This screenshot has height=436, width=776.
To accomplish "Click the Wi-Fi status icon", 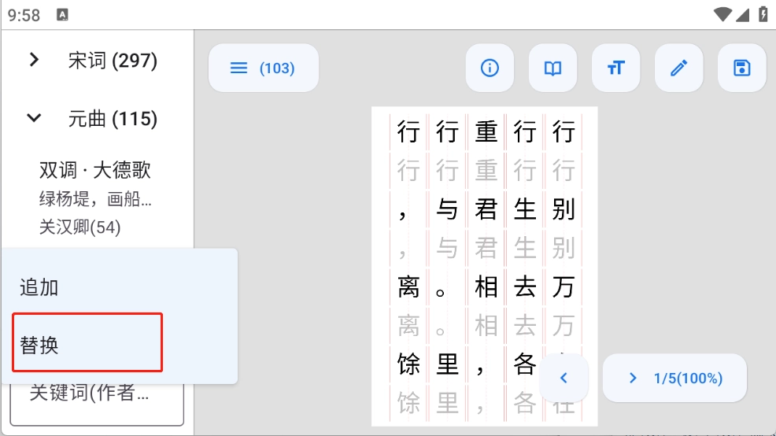I will point(722,14).
